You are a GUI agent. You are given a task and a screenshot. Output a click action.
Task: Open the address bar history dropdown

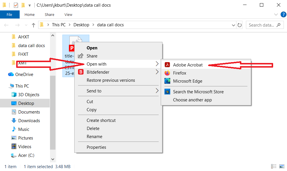pyautogui.click(x=233, y=25)
